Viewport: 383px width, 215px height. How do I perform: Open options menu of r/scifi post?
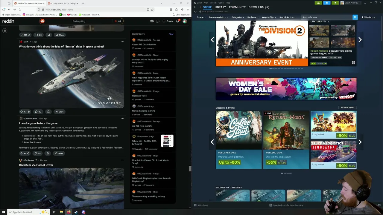click(x=122, y=42)
